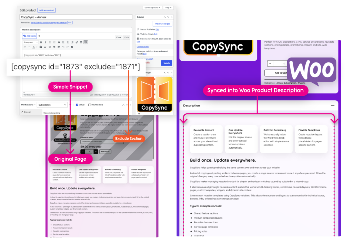
Task: Redo the last editor change
Action: point(68,47)
